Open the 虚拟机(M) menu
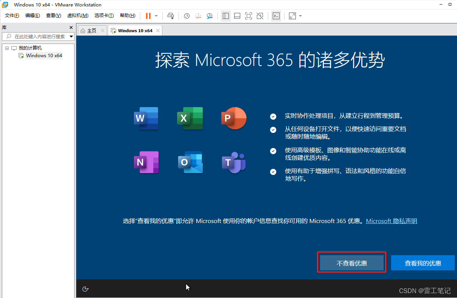The width and height of the screenshot is (457, 298). [78, 16]
